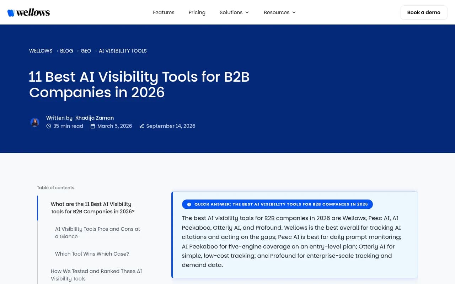Image resolution: width=455 pixels, height=284 pixels.
Task: Go to the WELLOWS breadcrumb link
Action: tap(41, 51)
